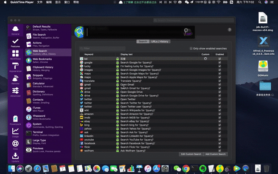Toggle Enabled checkbox for youtube row
This screenshot has height=174, width=278.
pyautogui.click(x=220, y=140)
